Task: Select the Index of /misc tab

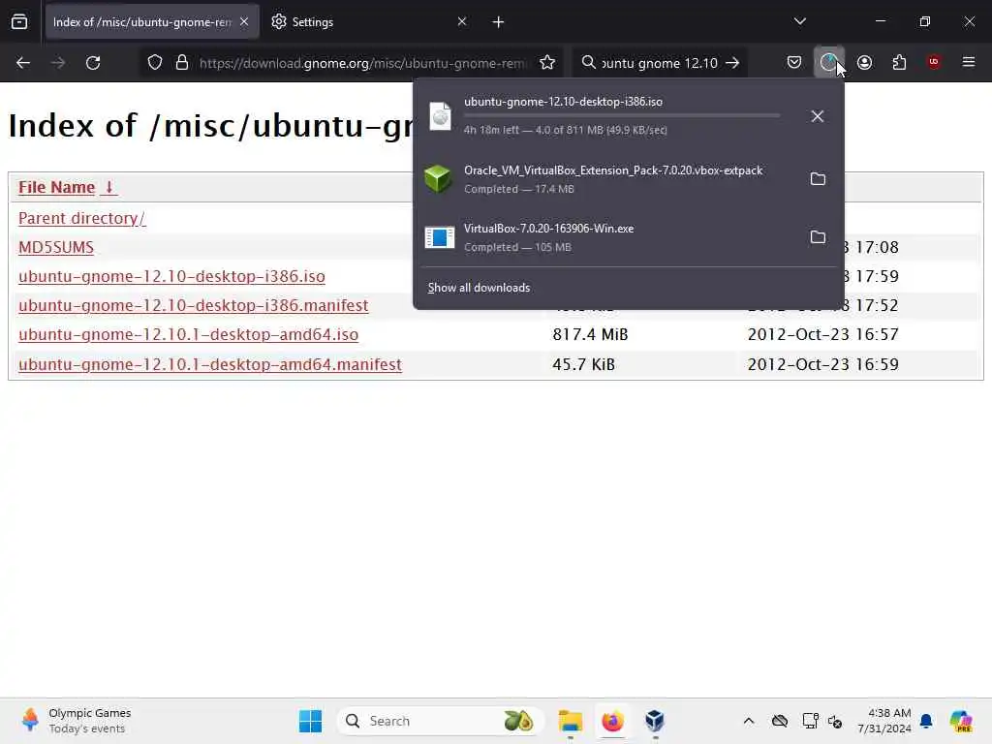Action: (152, 22)
